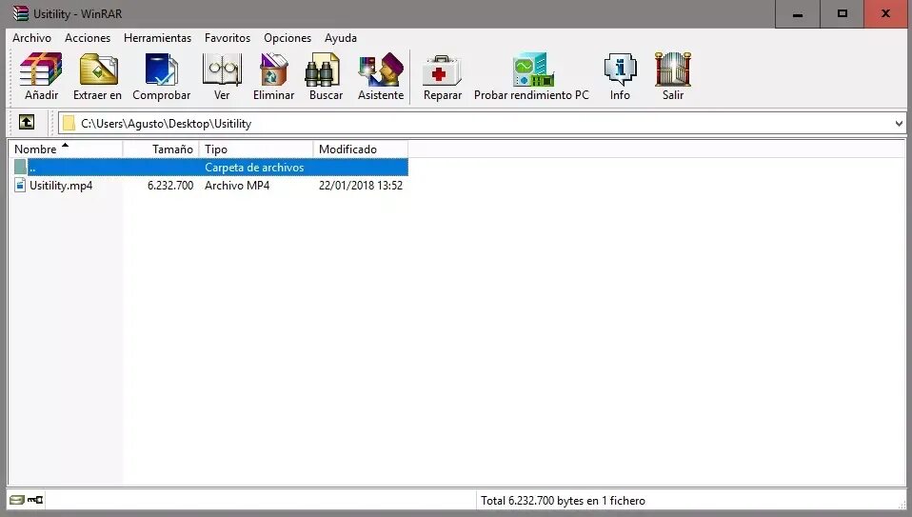Viewport: 912px width, 517px height.
Task: Open the Opciones menu
Action: click(x=287, y=38)
